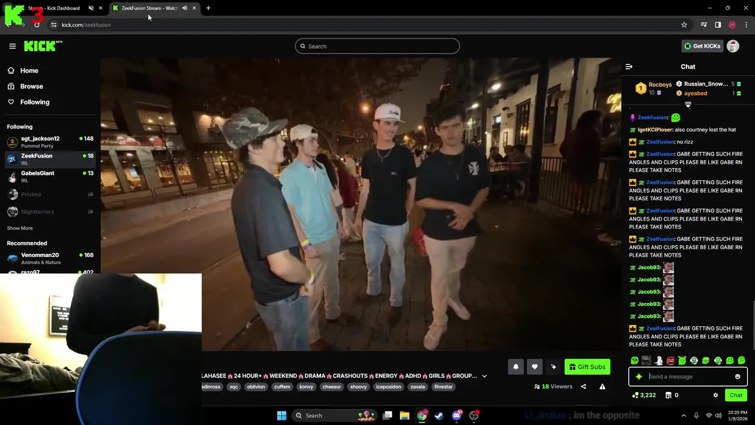Click the green Chat send button
755x425 pixels.
click(736, 395)
